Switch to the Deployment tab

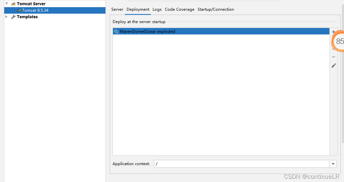pos(138,9)
